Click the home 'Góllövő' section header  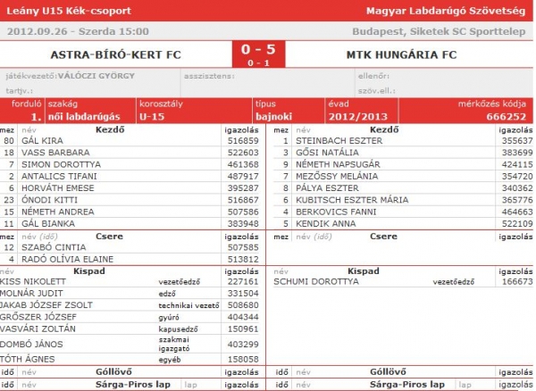(113, 371)
